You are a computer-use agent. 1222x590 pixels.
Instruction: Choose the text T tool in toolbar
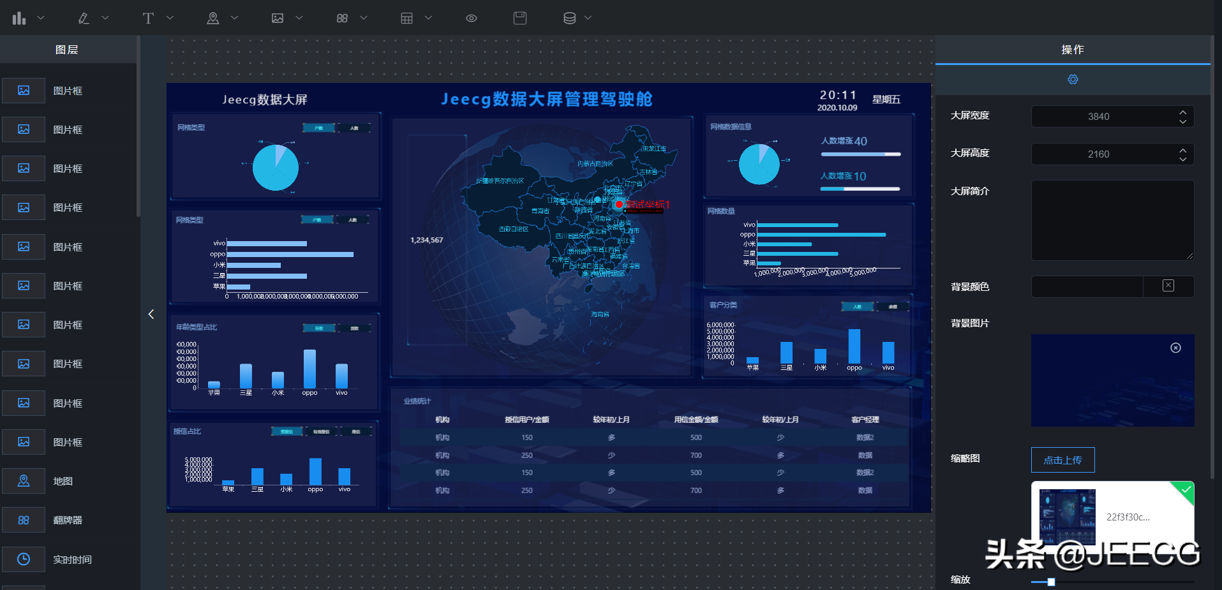pyautogui.click(x=148, y=18)
